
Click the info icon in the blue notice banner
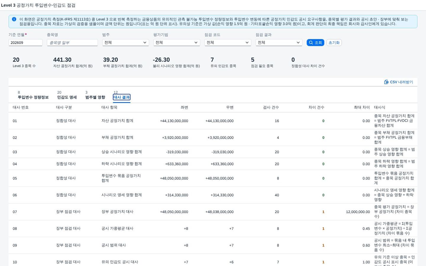point(14,19)
